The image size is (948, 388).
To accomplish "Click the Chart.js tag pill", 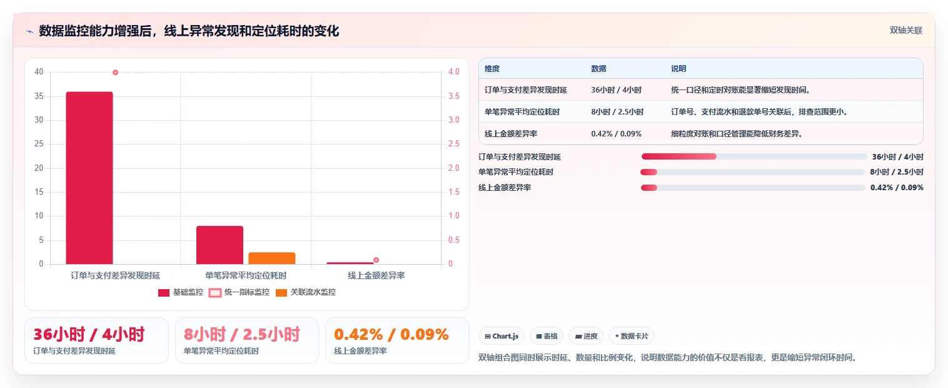I will (502, 336).
